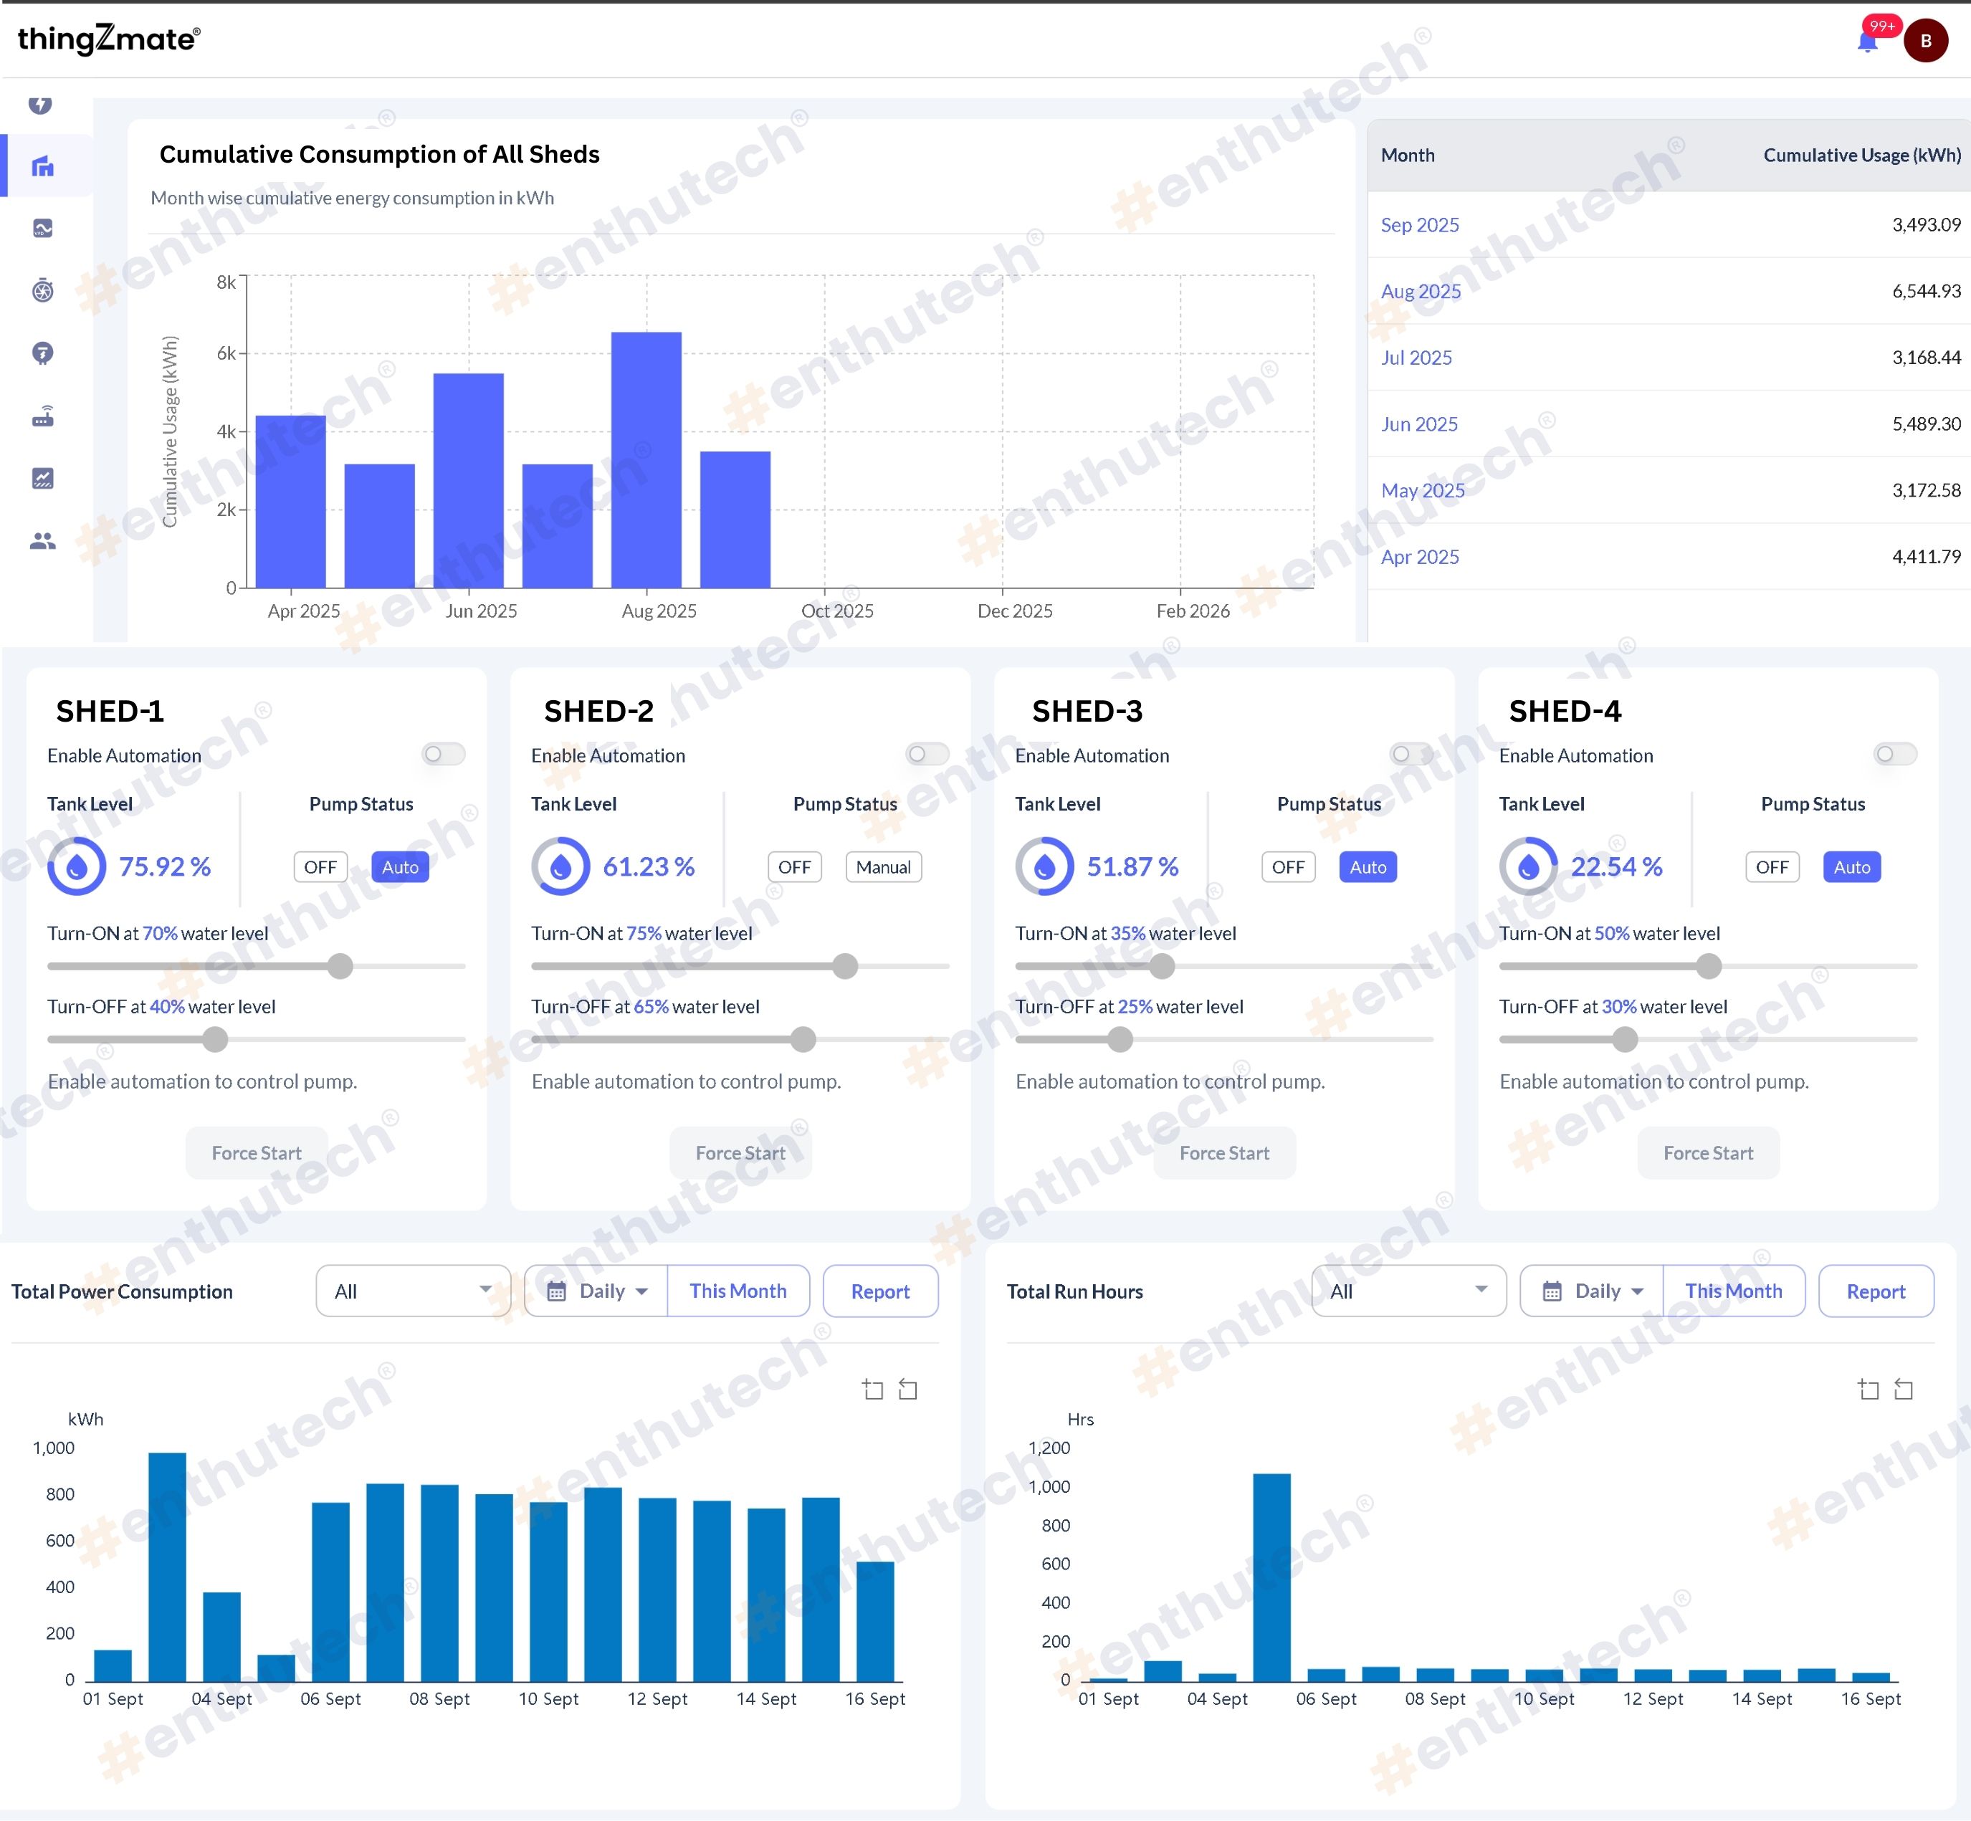Open the router gateway sidebar icon

click(42, 417)
